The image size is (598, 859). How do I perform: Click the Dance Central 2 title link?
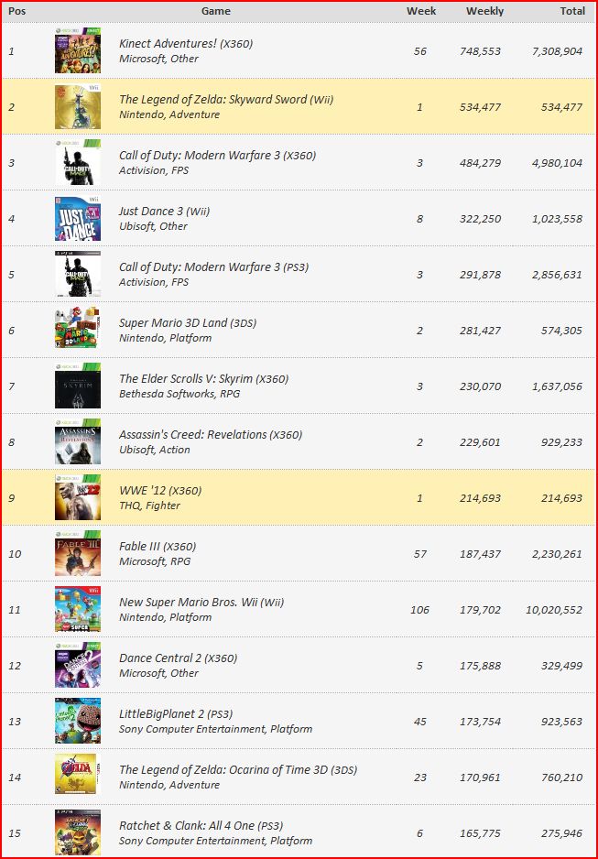coord(178,658)
